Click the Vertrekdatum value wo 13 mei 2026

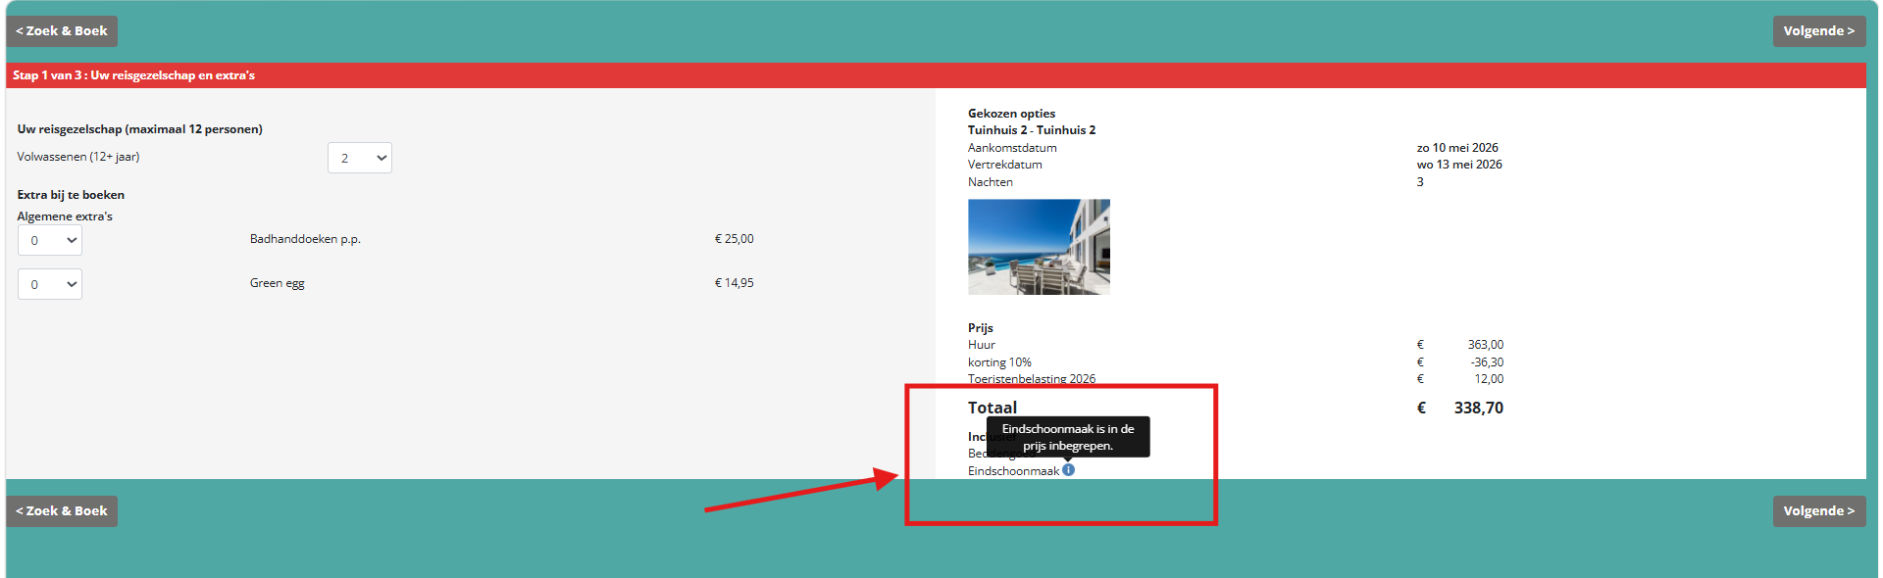pyautogui.click(x=1459, y=165)
